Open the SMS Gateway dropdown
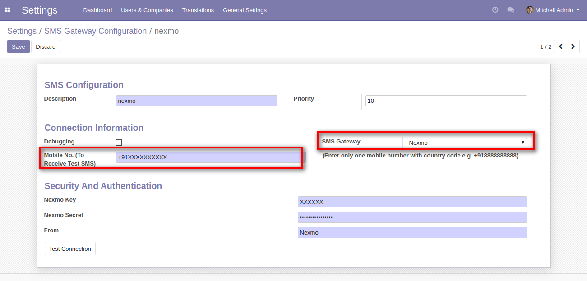The image size is (587, 281). 467,143
